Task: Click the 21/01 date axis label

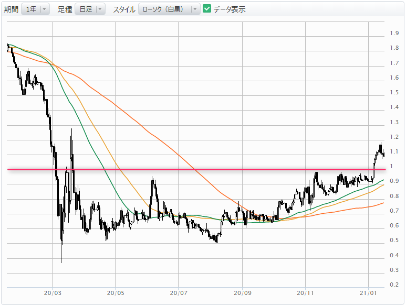Action: click(x=368, y=293)
